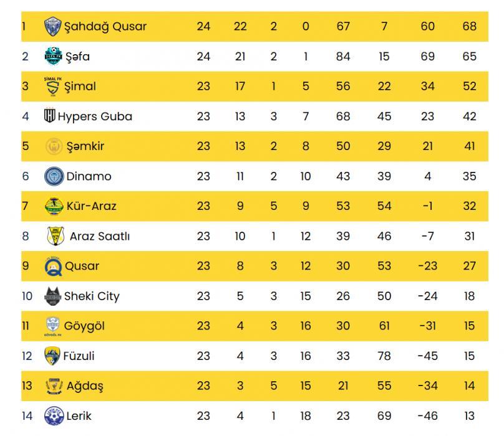Click the Dinamo round blue badge
Image resolution: width=504 pixels, height=436 pixels.
[x=54, y=176]
